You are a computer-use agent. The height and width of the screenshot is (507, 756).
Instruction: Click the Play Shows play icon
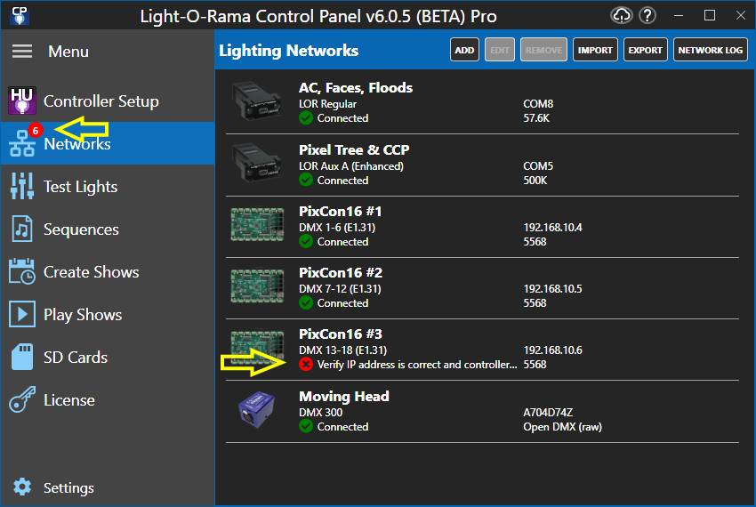21,314
